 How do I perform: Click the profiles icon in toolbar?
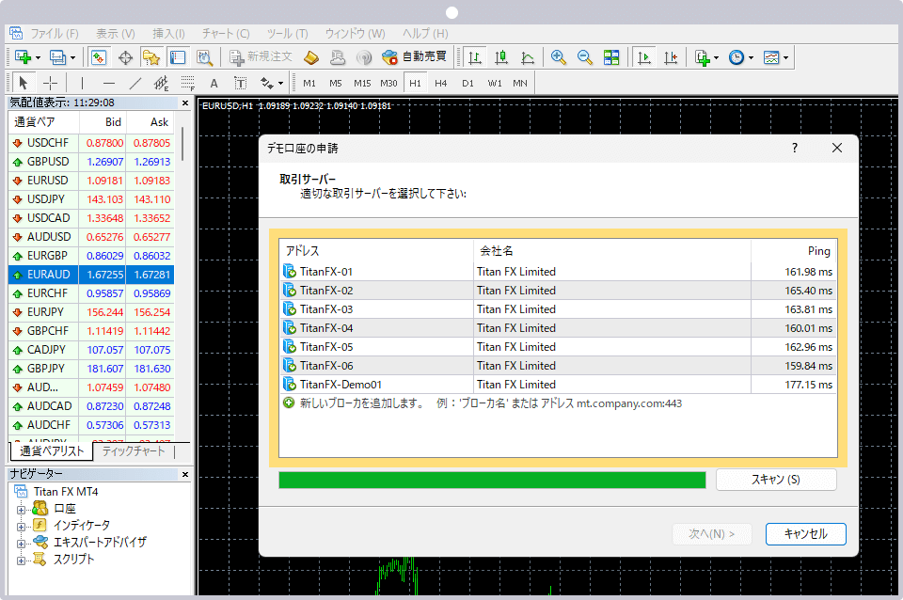57,57
